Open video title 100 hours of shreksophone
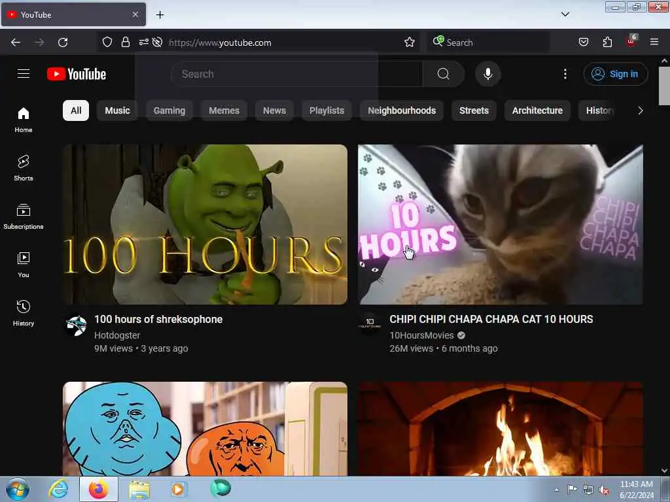670x502 pixels. (158, 319)
